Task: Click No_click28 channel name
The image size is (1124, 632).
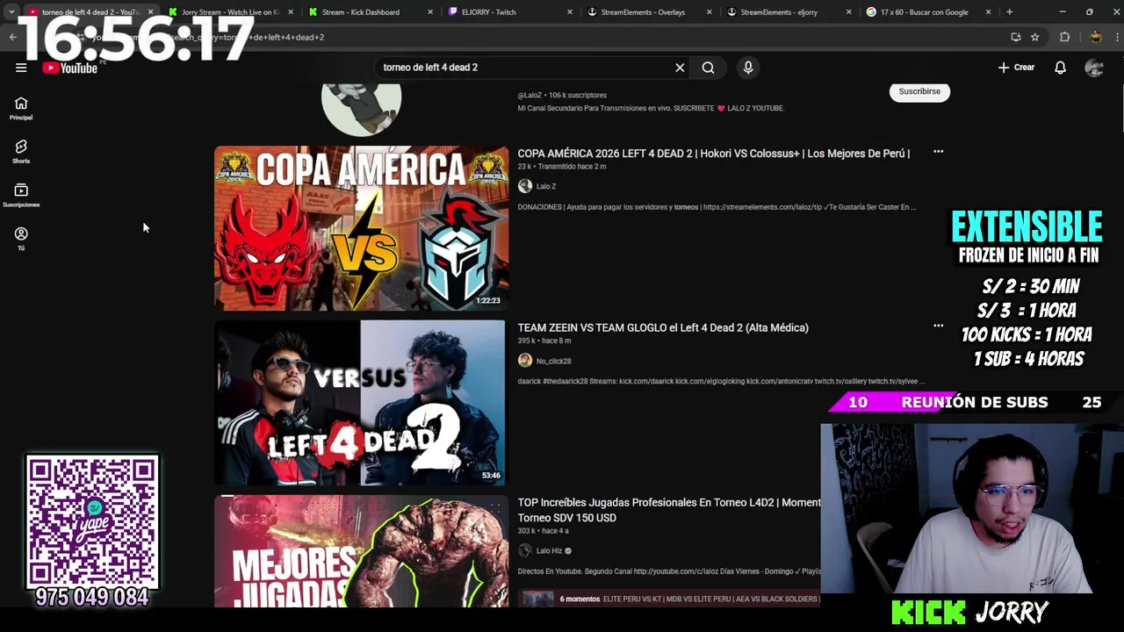Action: point(553,361)
